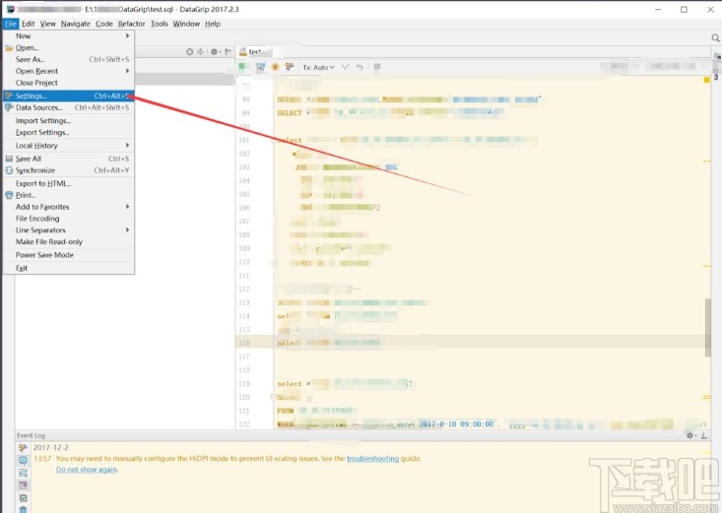
Task: Click Settings in the File menu
Action: [x=32, y=96]
